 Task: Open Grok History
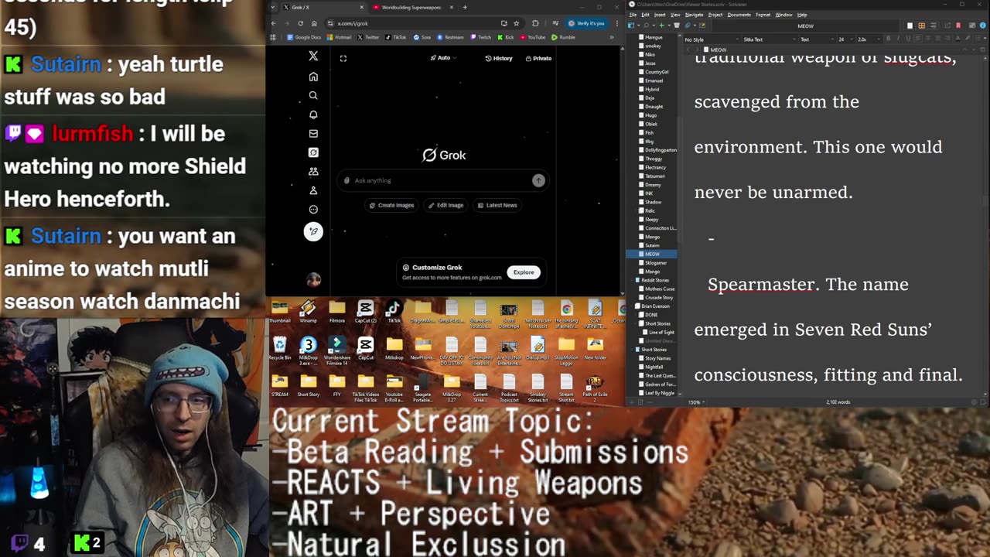(x=499, y=58)
